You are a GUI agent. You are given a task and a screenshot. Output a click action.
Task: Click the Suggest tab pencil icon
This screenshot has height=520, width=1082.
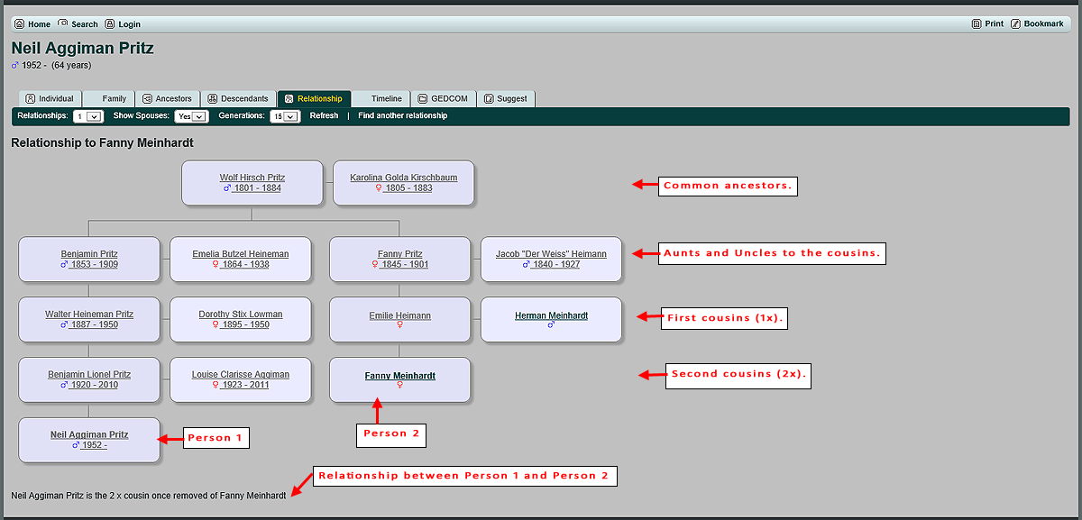(x=489, y=98)
